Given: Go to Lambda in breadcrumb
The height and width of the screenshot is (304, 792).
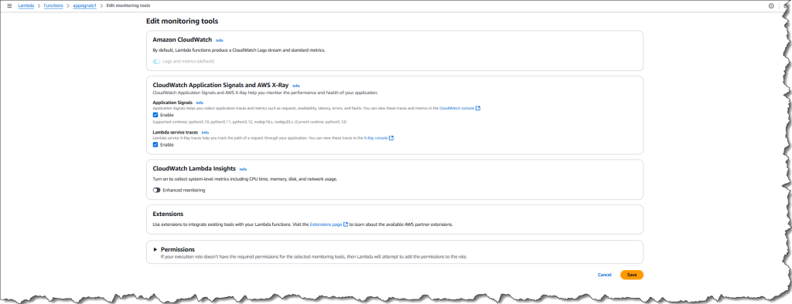Looking at the screenshot, I should pos(26,5).
